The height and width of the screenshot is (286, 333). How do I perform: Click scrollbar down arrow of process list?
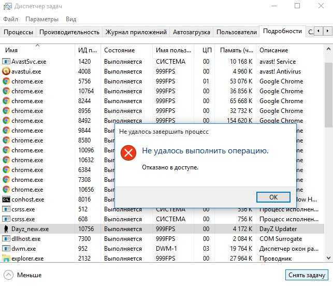(x=328, y=258)
